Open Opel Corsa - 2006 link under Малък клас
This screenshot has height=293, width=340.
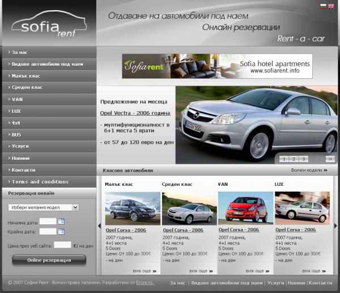click(x=126, y=230)
